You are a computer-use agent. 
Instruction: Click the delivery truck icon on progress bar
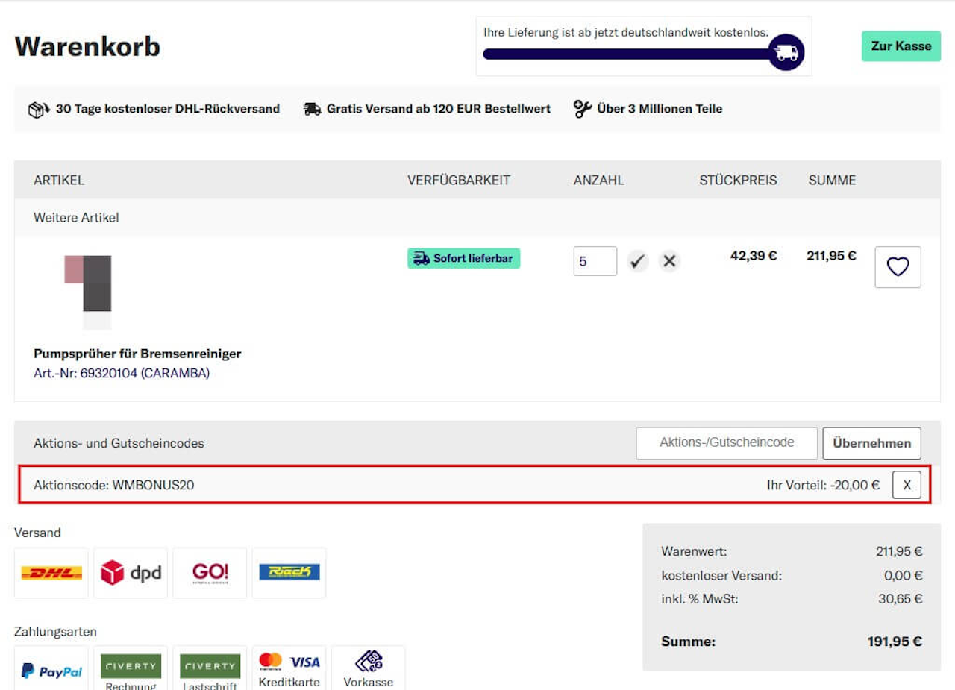click(x=786, y=53)
